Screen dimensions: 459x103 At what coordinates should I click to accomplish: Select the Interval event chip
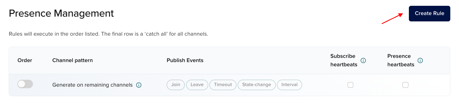tap(289, 85)
